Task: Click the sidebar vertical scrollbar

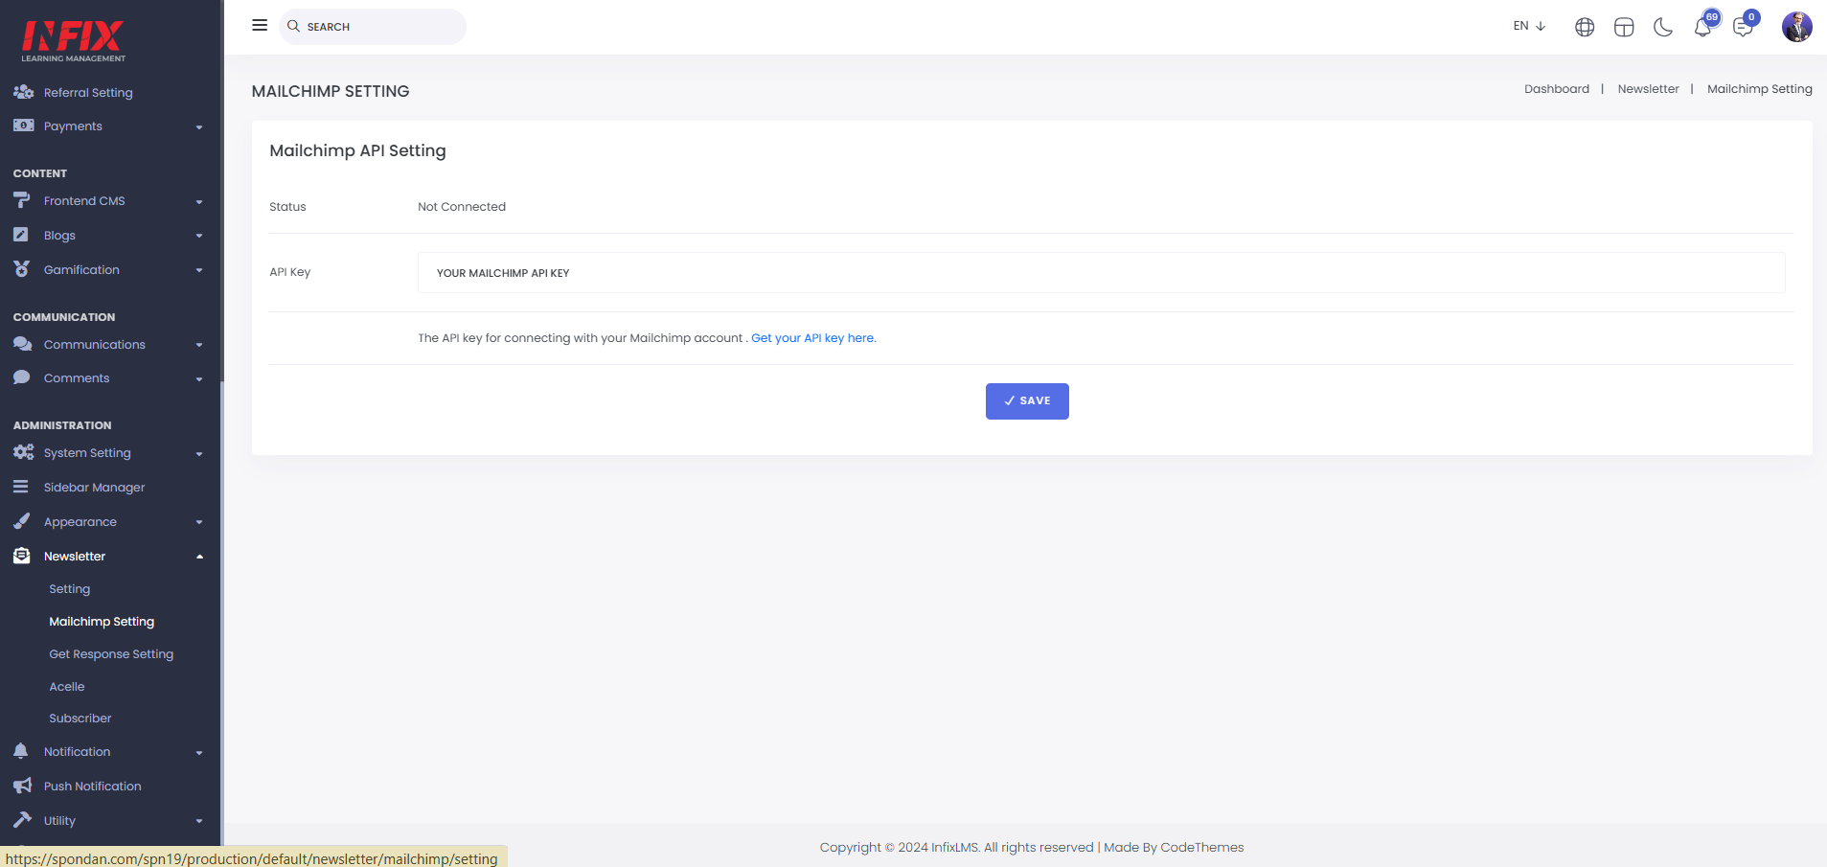Action: 222,613
